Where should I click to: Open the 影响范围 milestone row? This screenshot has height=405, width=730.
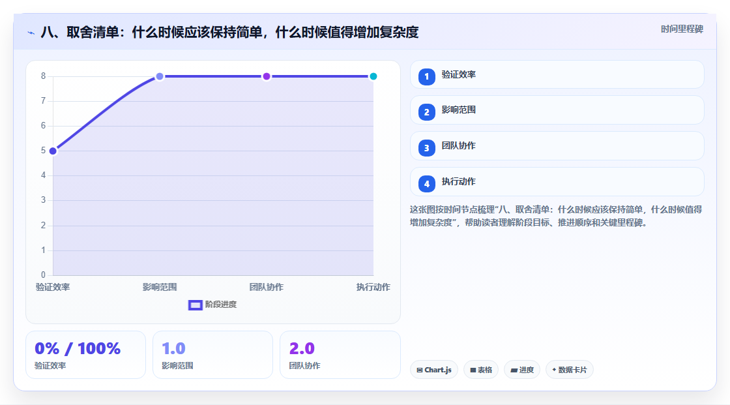[557, 110]
